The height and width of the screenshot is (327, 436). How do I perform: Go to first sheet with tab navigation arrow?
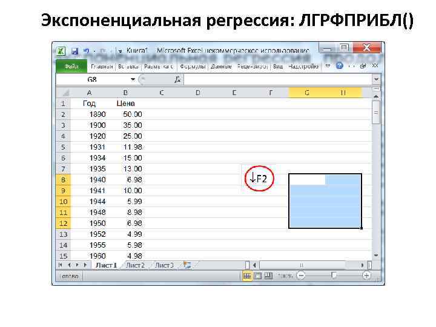click(61, 265)
